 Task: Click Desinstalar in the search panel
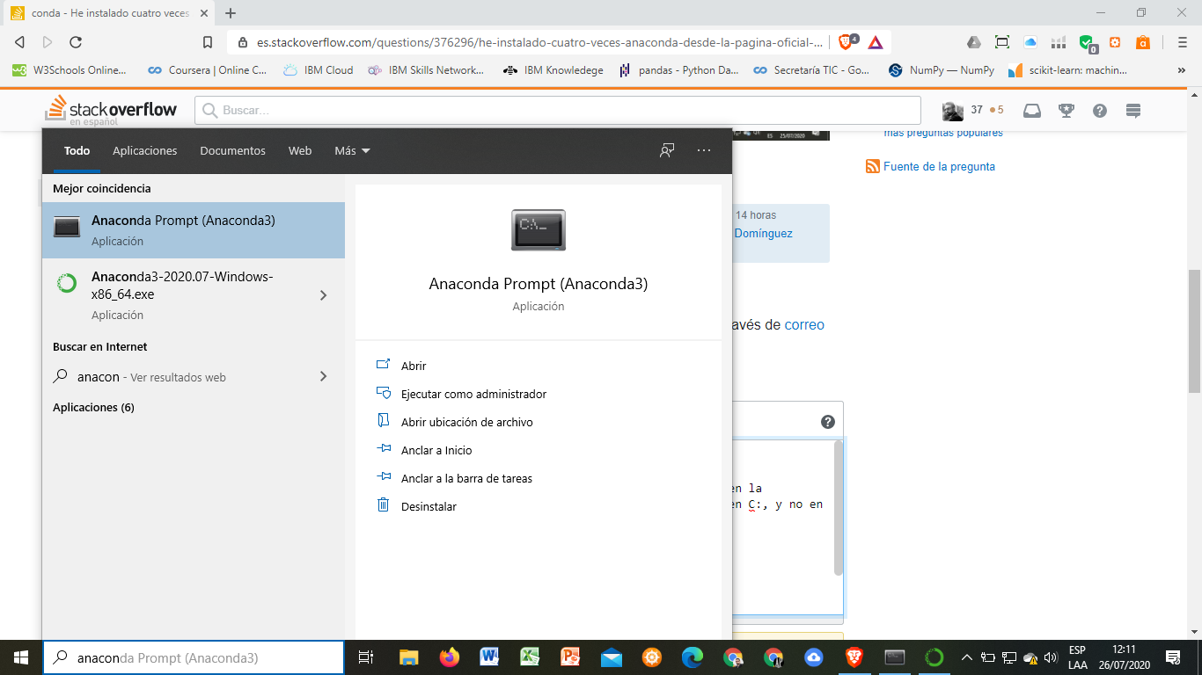coord(429,506)
